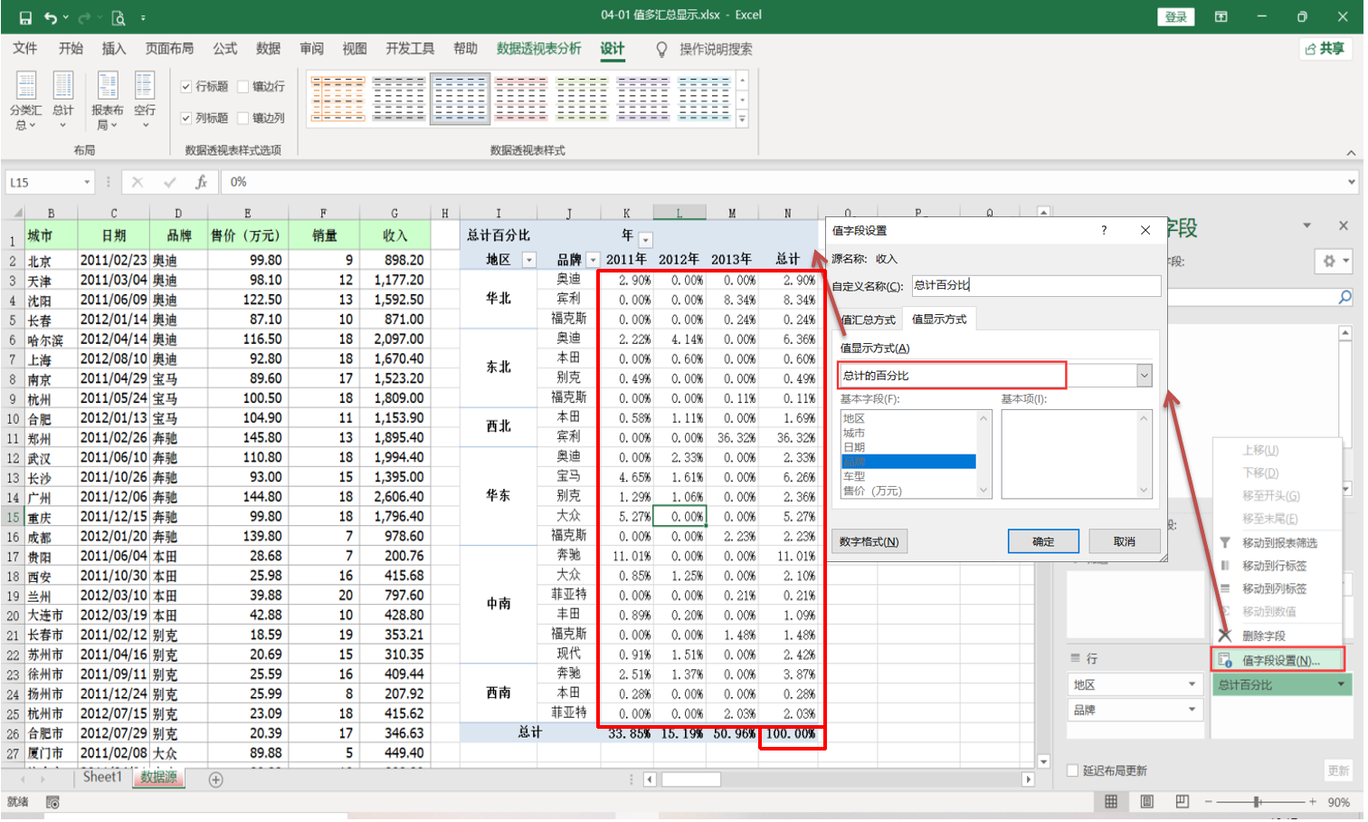
Task: Open the 总计百分比 value field dropdown
Action: tap(1341, 684)
